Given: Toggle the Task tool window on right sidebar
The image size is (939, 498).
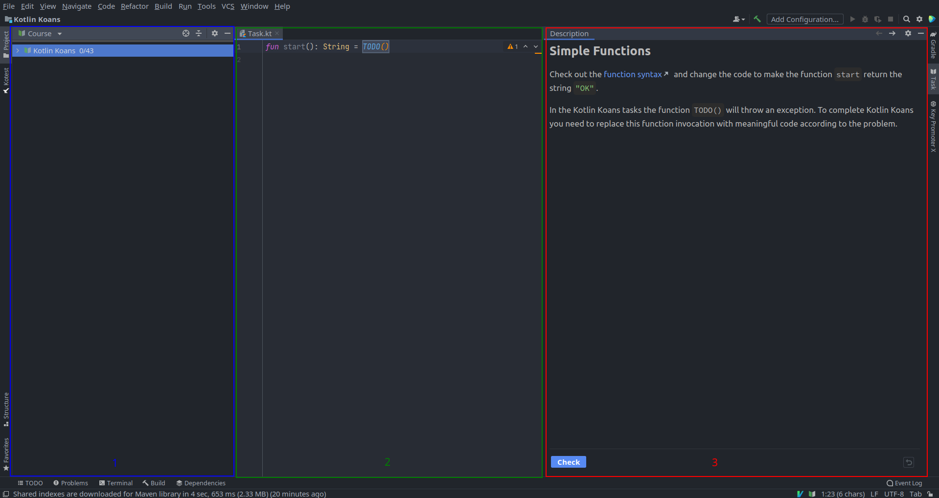Looking at the screenshot, I should (933, 79).
